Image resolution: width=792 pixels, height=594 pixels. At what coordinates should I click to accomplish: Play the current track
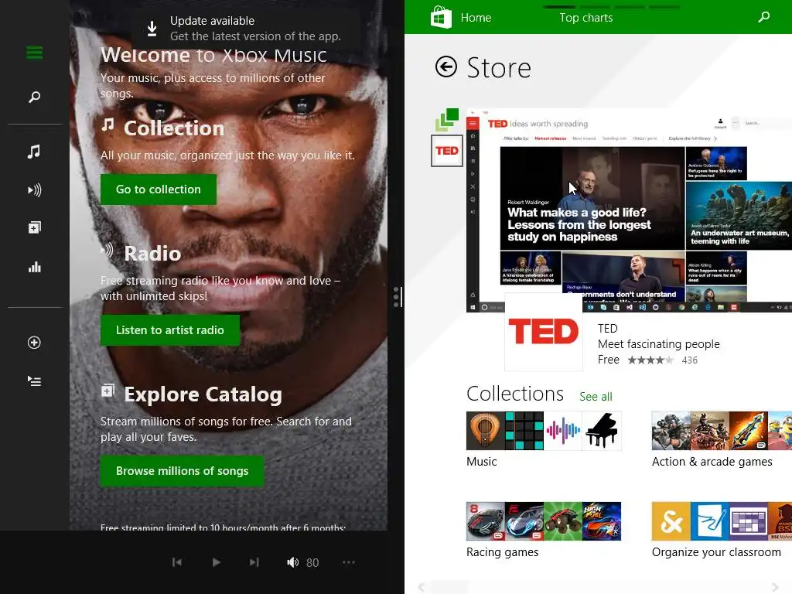click(x=217, y=562)
